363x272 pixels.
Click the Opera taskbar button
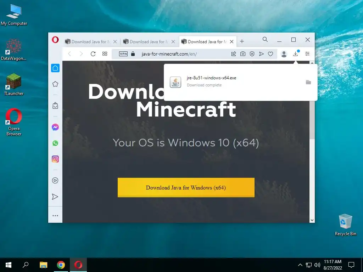78,265
